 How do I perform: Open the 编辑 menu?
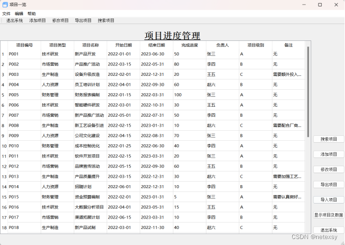coord(19,13)
